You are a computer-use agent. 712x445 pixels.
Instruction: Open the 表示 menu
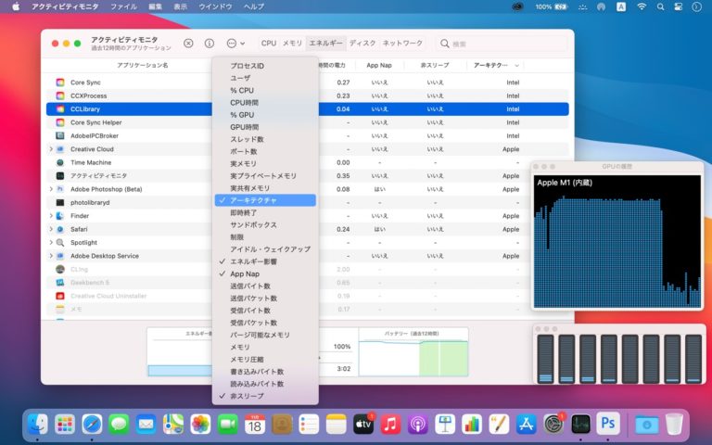(180, 6)
